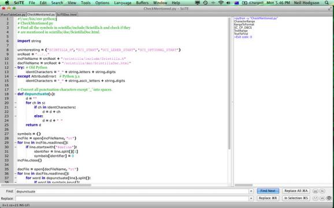Click the display mirroring icon in menu bar
Screen dimensions: 334x208
(198, 3)
